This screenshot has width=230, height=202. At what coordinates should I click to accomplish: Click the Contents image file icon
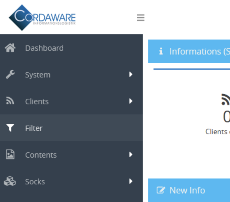[10, 154]
